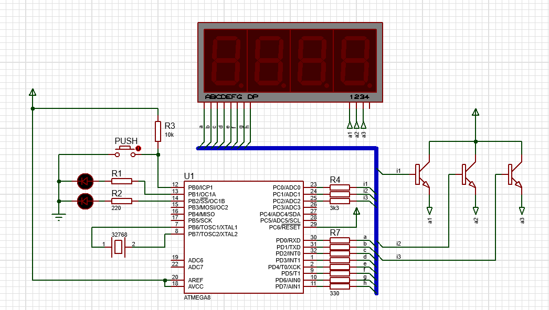Select the power terminal above resistor R3's supply rail
The width and height of the screenshot is (549, 310).
(x=33, y=92)
